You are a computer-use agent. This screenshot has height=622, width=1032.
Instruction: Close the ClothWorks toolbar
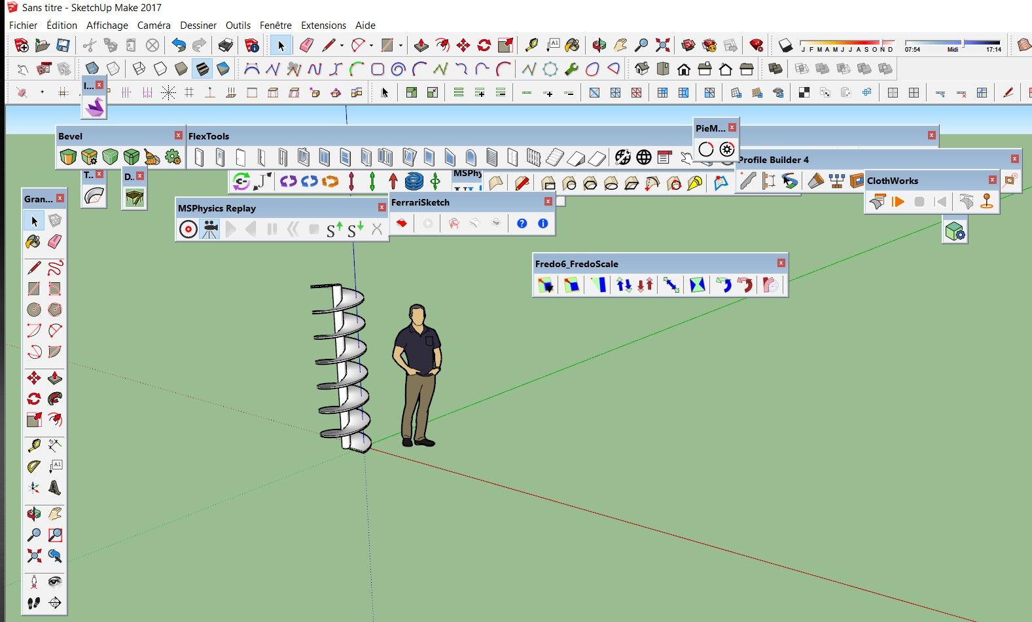tap(993, 180)
